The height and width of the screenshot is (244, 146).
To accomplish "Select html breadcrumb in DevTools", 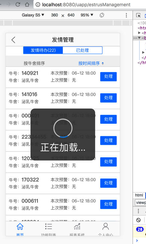I will point(139,195).
